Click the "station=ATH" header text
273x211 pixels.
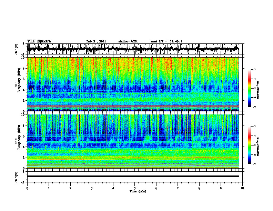coord(128,41)
